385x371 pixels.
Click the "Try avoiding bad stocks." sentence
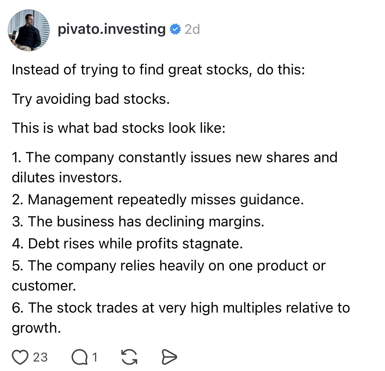point(91,99)
